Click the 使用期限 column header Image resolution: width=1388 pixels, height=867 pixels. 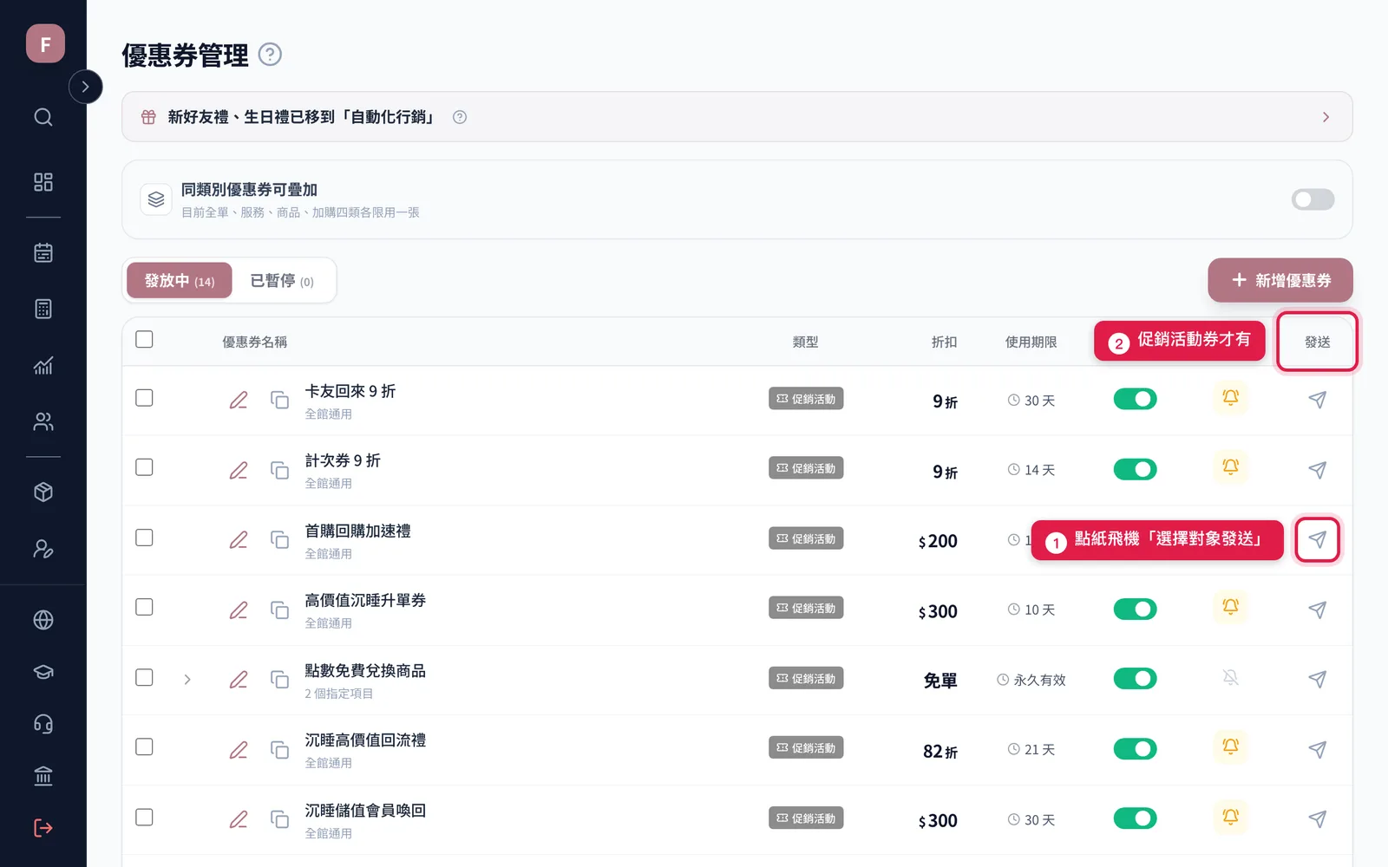coord(1031,342)
